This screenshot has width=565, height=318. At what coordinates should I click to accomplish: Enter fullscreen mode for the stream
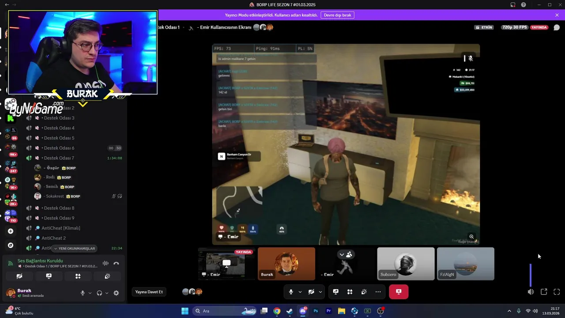coord(557,292)
